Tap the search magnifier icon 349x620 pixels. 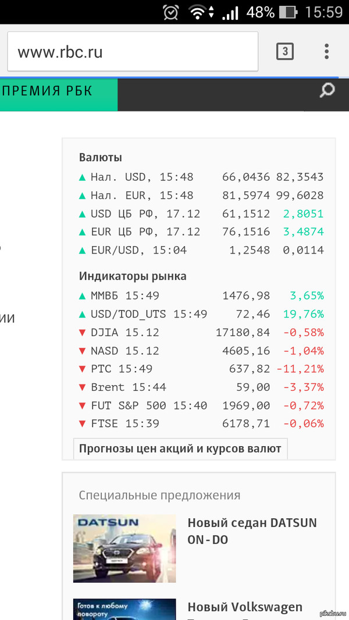tap(327, 91)
